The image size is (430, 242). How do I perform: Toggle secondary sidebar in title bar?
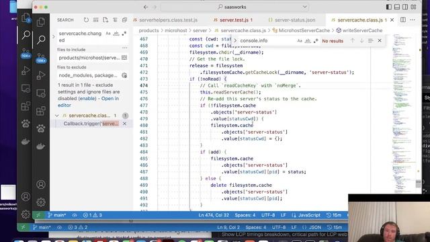click(405, 7)
